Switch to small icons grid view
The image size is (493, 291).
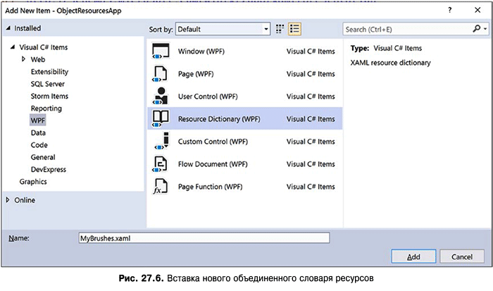[x=280, y=29]
